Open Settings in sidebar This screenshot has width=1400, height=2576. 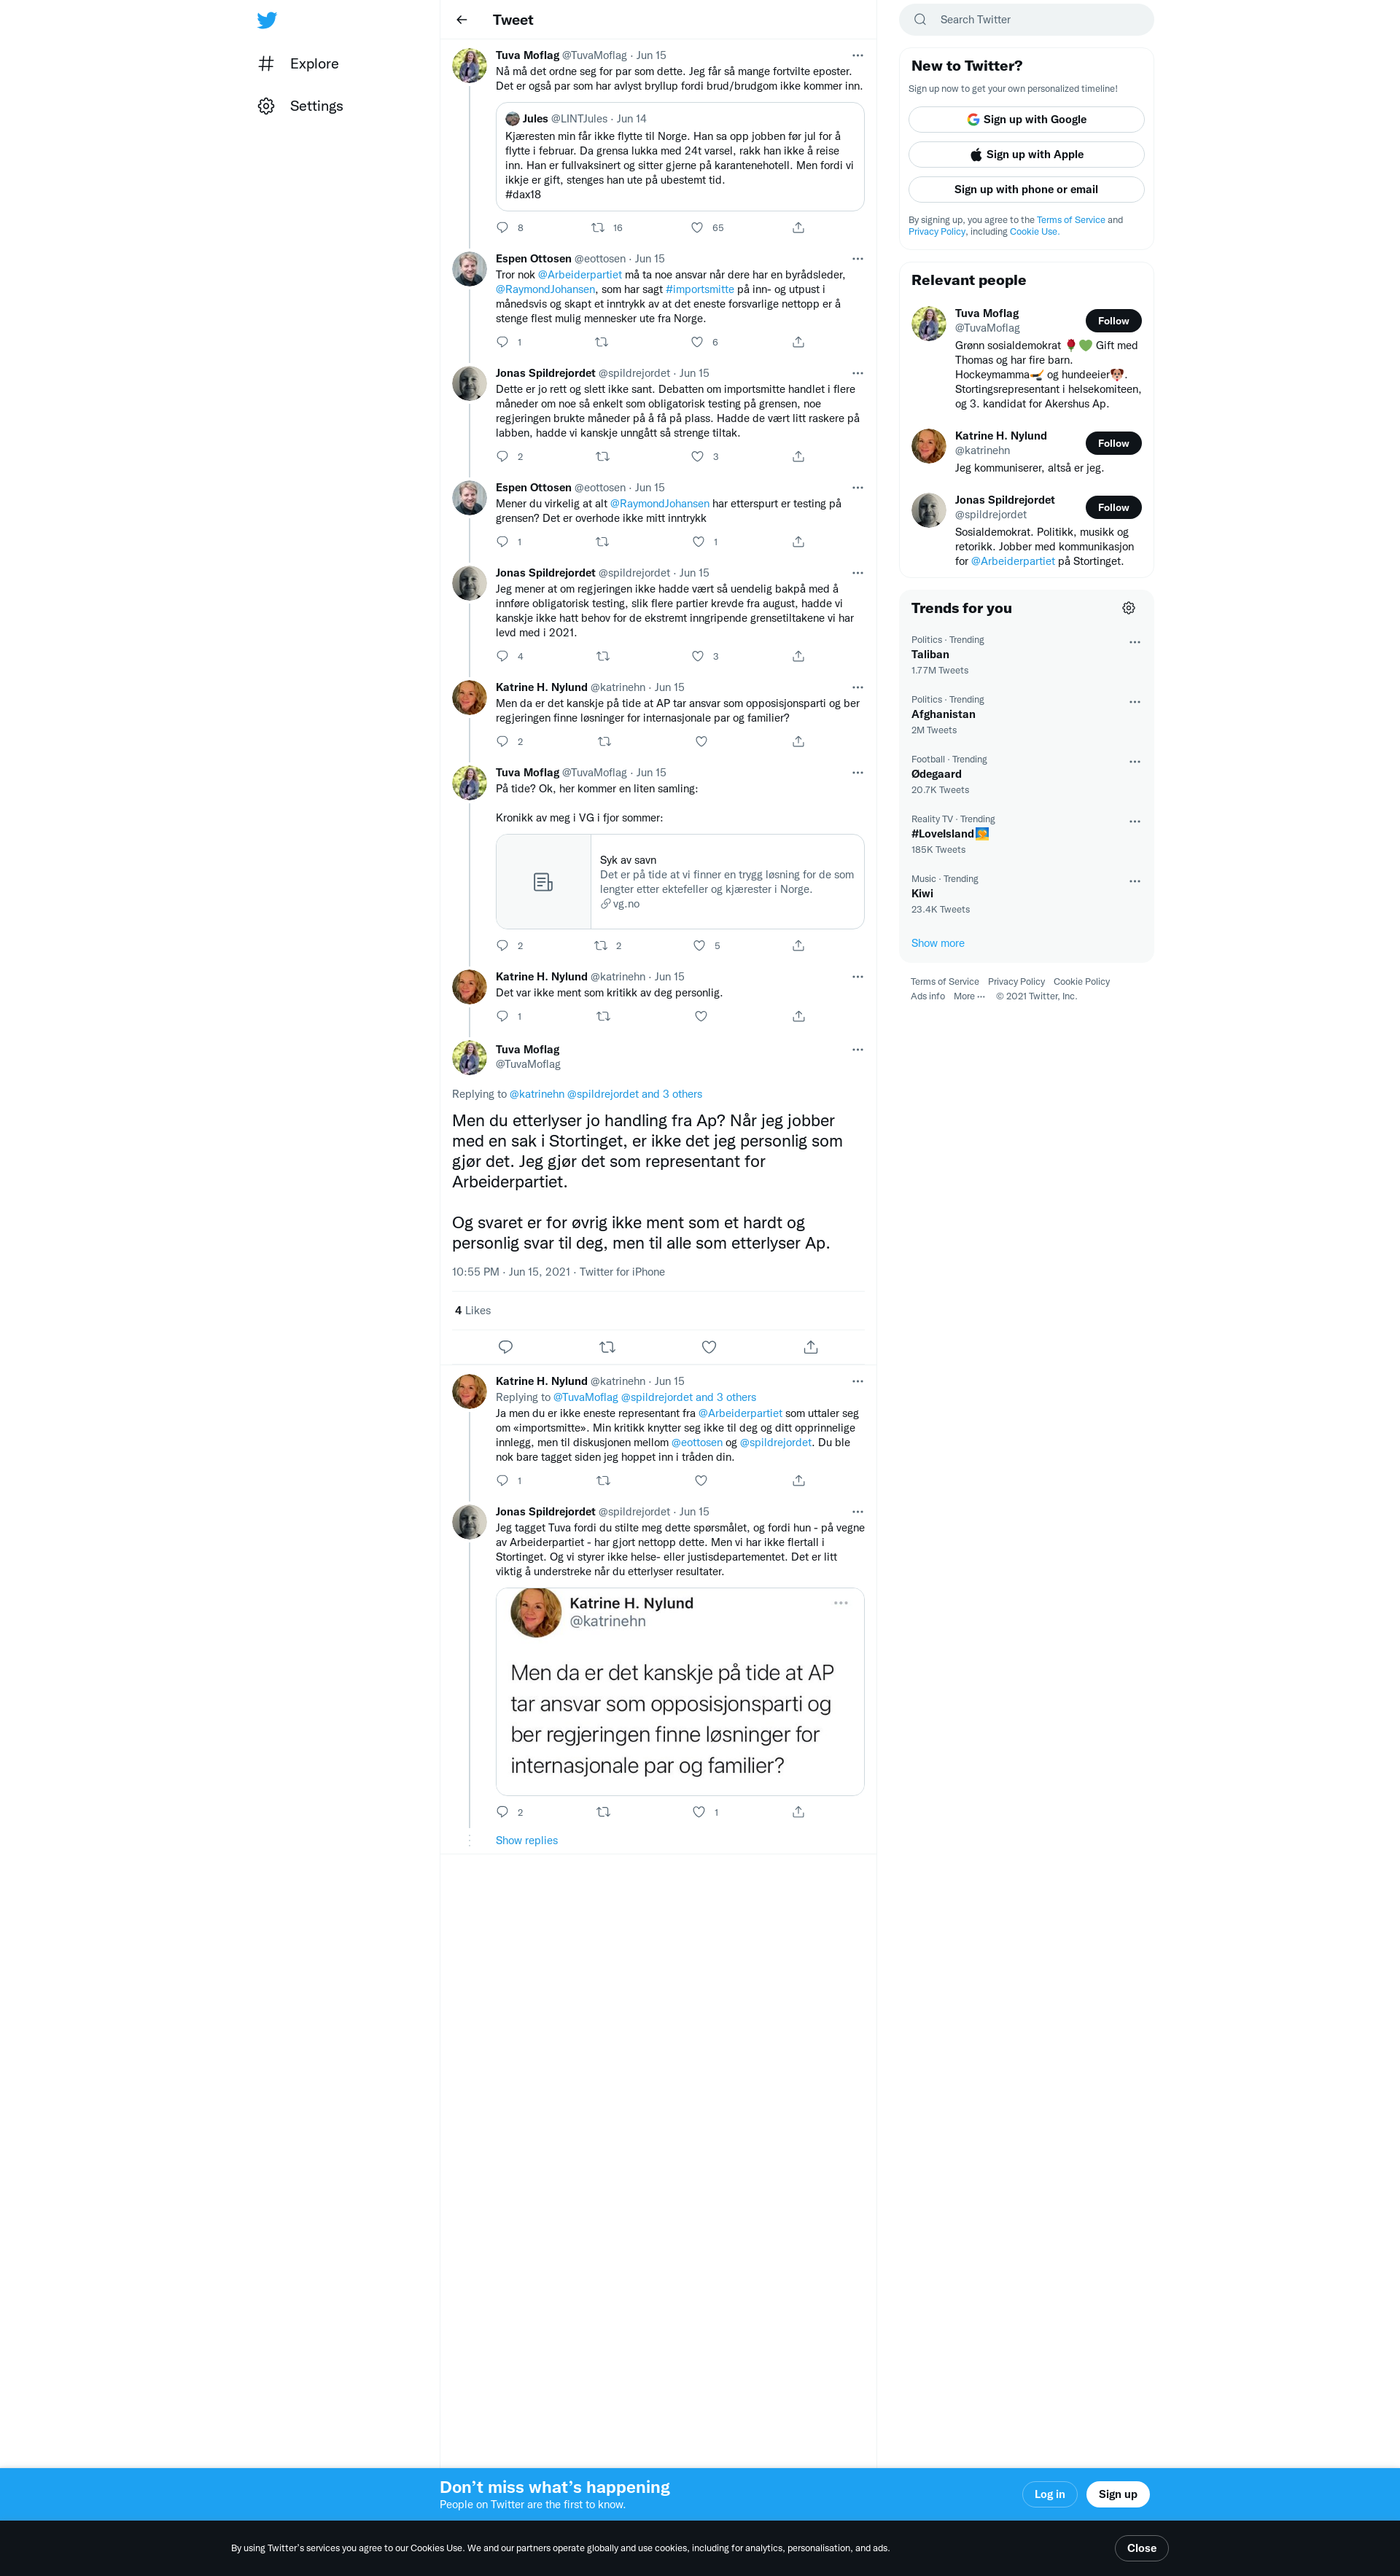[x=301, y=106]
